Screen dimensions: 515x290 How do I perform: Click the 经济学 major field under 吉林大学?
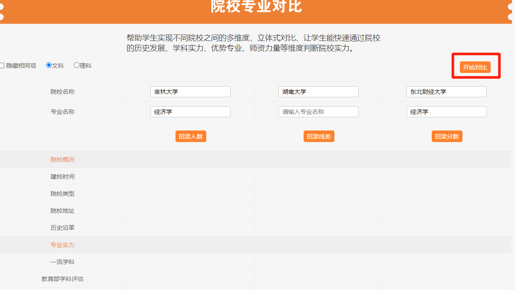190,112
